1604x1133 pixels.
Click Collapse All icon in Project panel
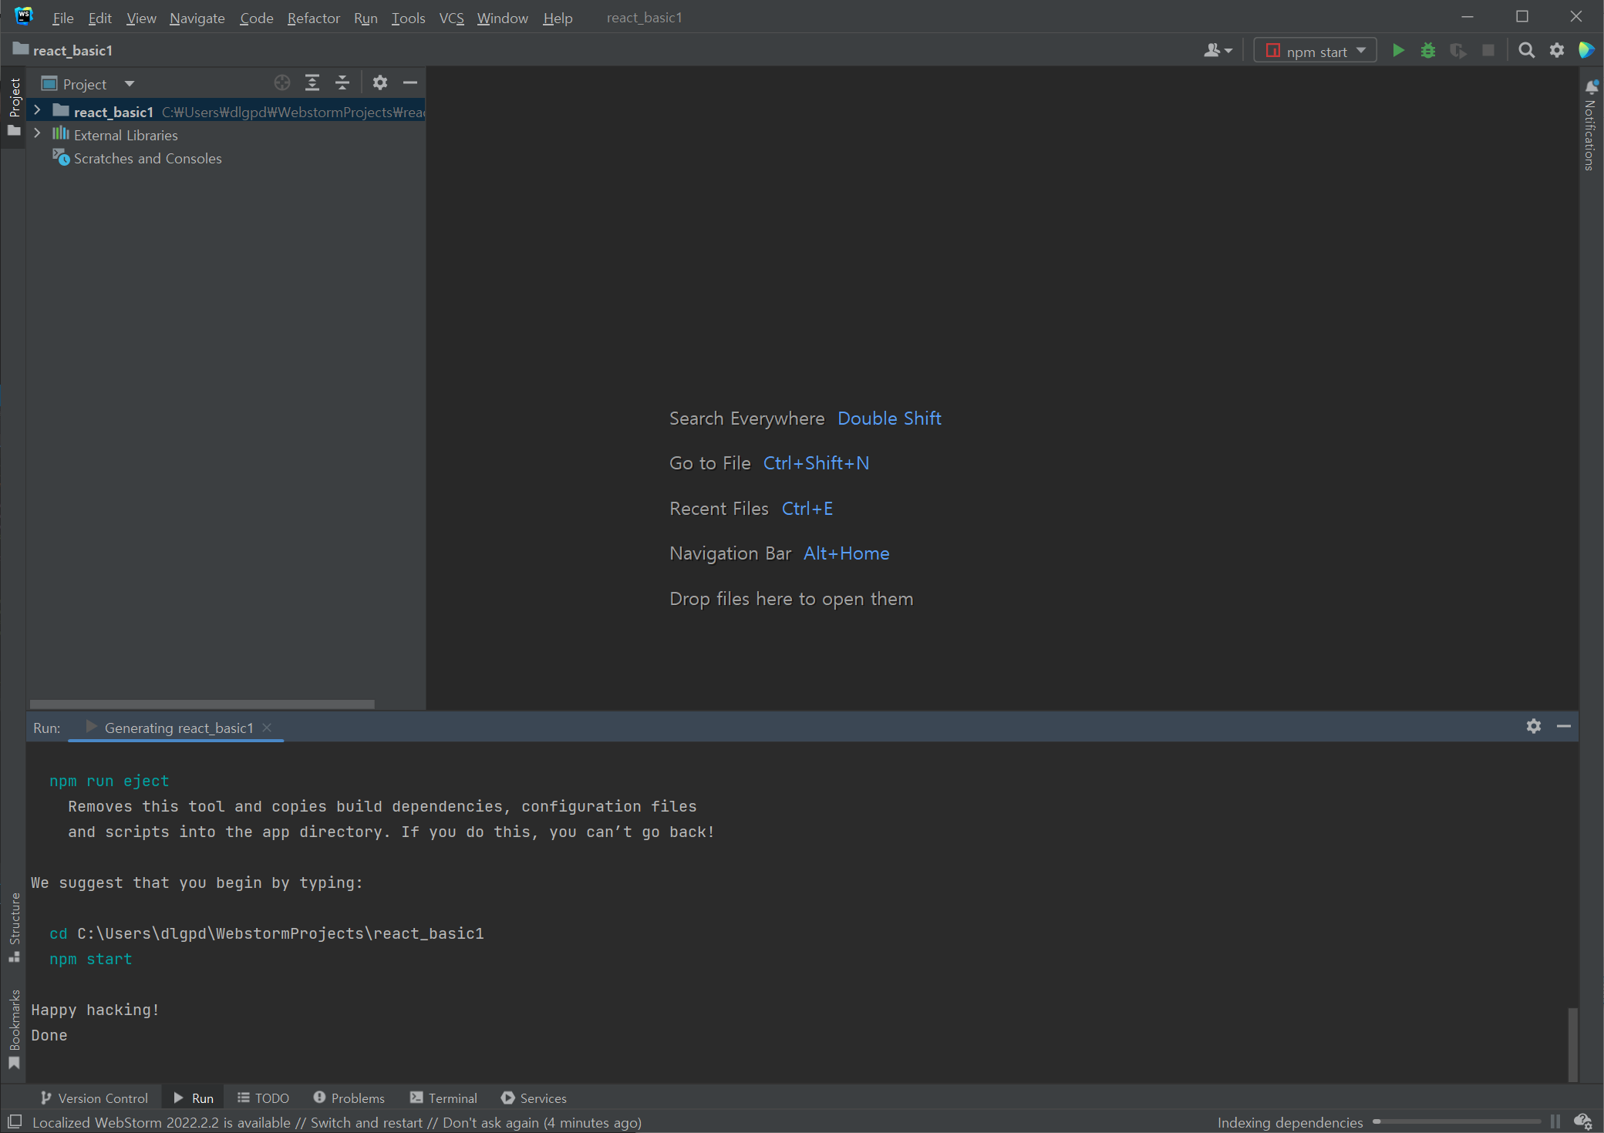point(342,83)
